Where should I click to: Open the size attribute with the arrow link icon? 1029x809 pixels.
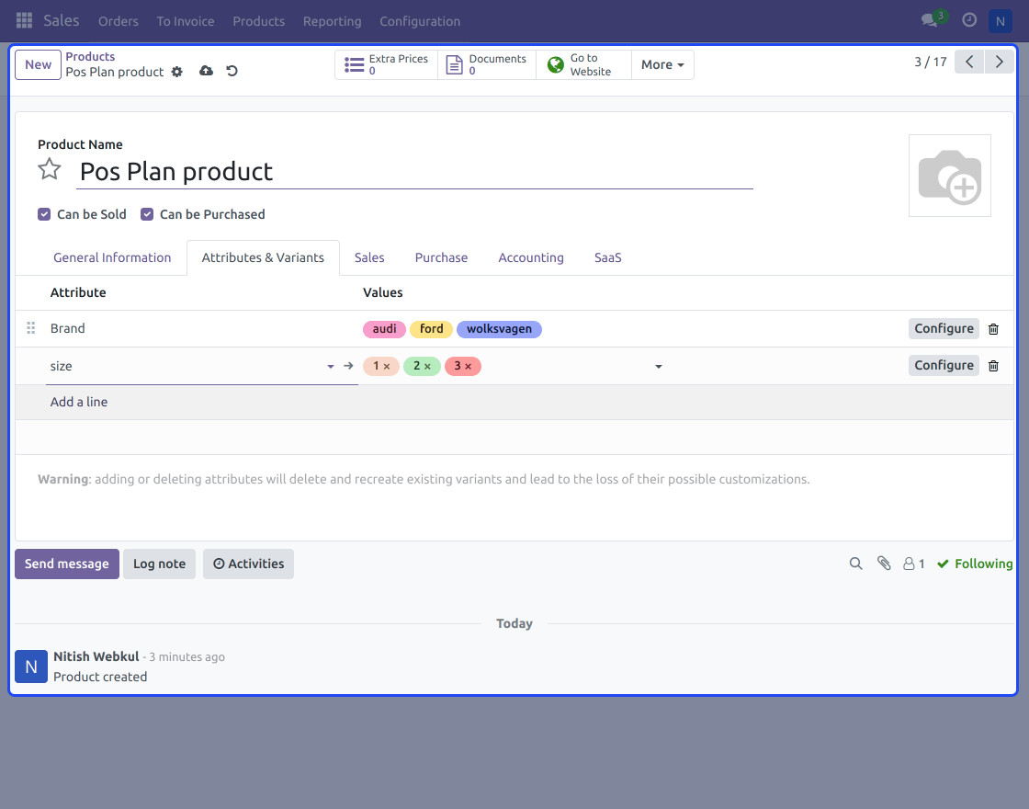pos(348,366)
